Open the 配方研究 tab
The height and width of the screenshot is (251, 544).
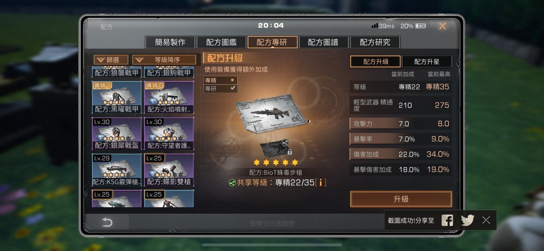point(375,42)
